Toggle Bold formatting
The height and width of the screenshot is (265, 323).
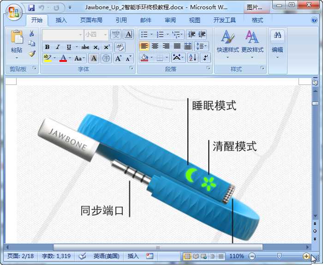[x=47, y=47]
